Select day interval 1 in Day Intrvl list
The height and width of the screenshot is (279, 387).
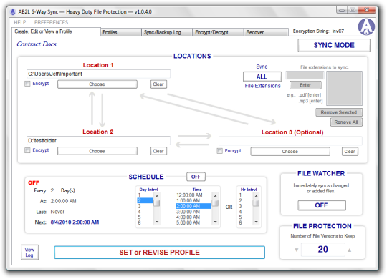(x=145, y=195)
